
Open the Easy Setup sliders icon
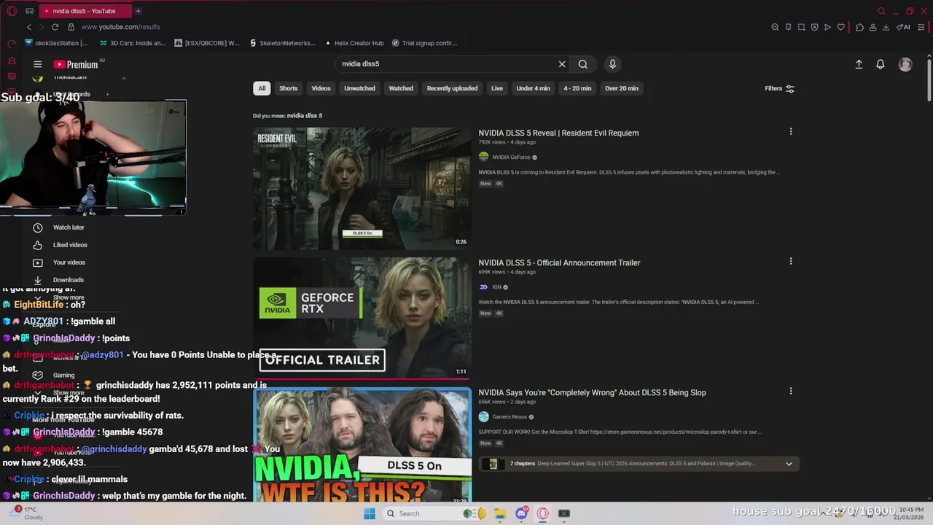coord(921,27)
